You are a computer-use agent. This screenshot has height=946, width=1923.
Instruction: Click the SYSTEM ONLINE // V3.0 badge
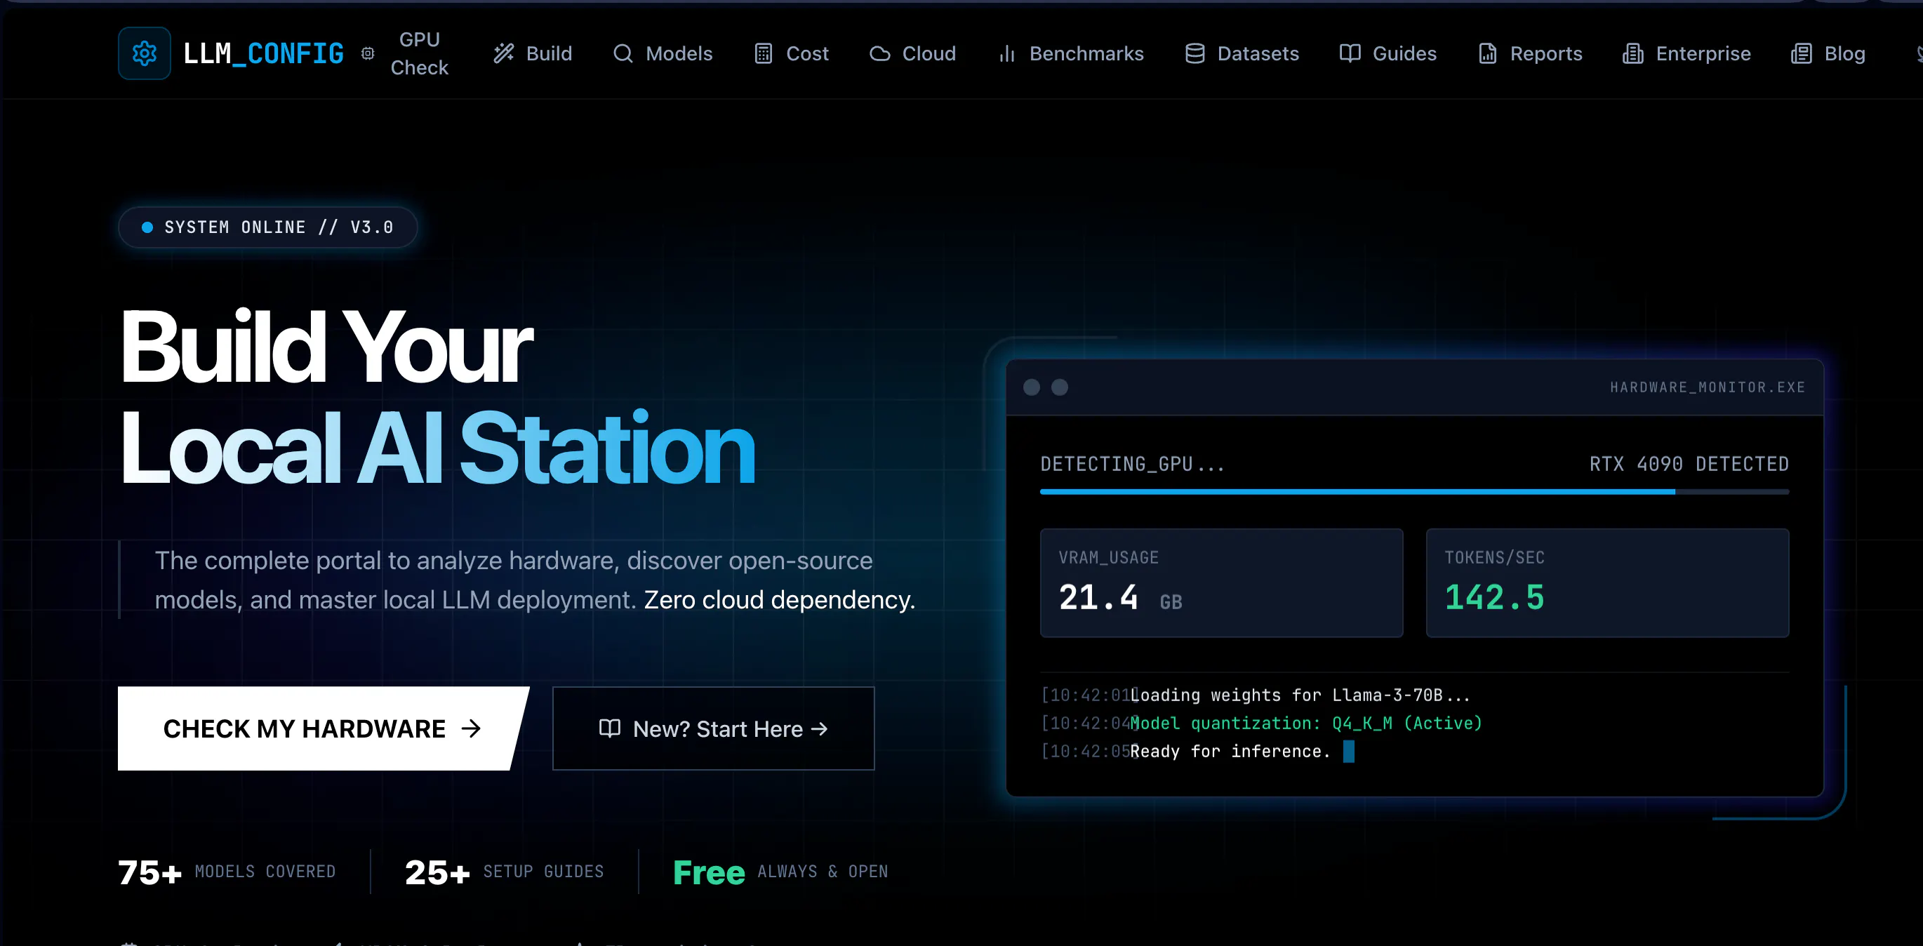[x=267, y=227]
